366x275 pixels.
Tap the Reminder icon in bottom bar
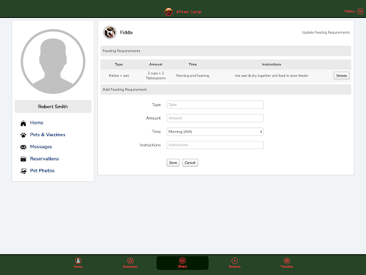point(130,261)
